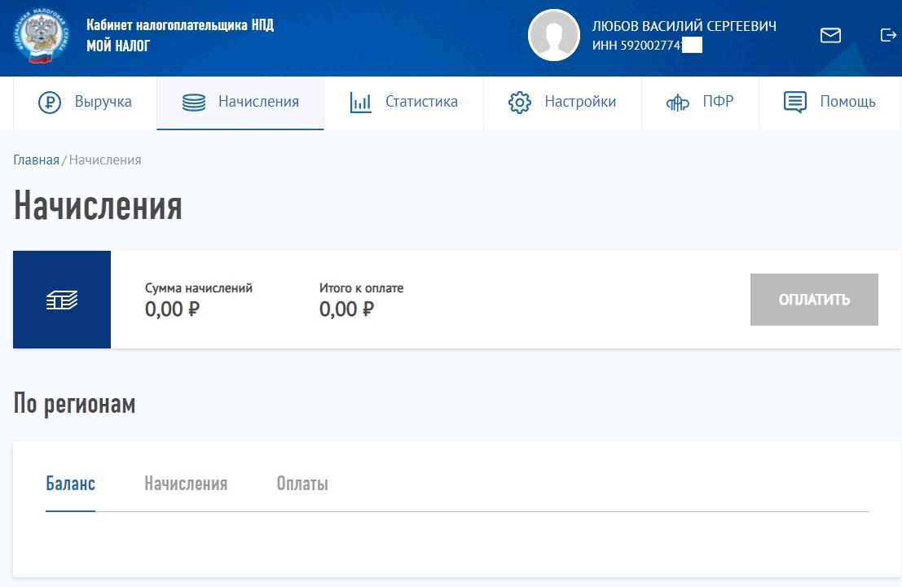Click the ПФР pension fund icon
Viewport: 902px width, 587px height.
pyautogui.click(x=678, y=103)
